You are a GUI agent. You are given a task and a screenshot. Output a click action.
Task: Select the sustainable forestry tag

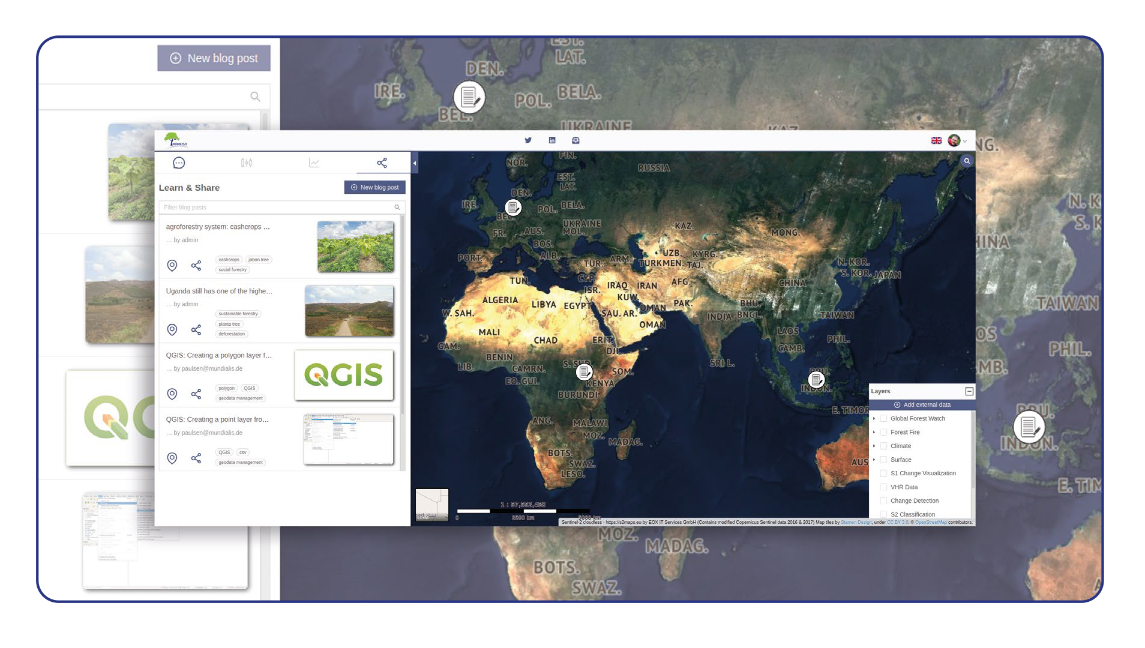coord(238,314)
